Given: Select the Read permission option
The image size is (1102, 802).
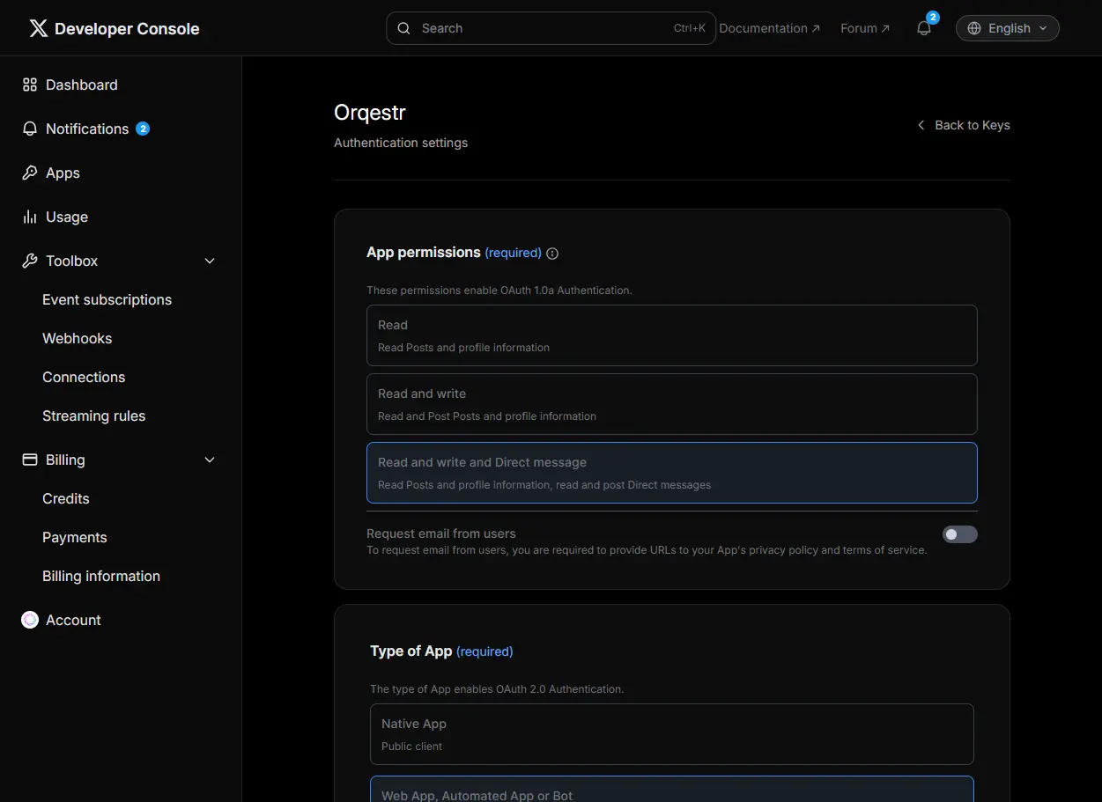Looking at the screenshot, I should [x=672, y=335].
